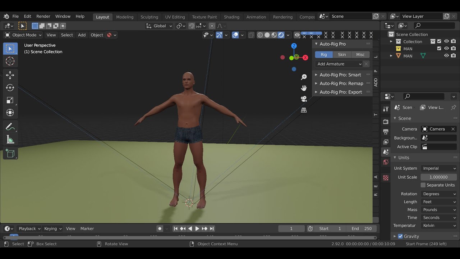Switch to the Sculpting workspace tab
This screenshot has width=460, height=259.
point(149,17)
